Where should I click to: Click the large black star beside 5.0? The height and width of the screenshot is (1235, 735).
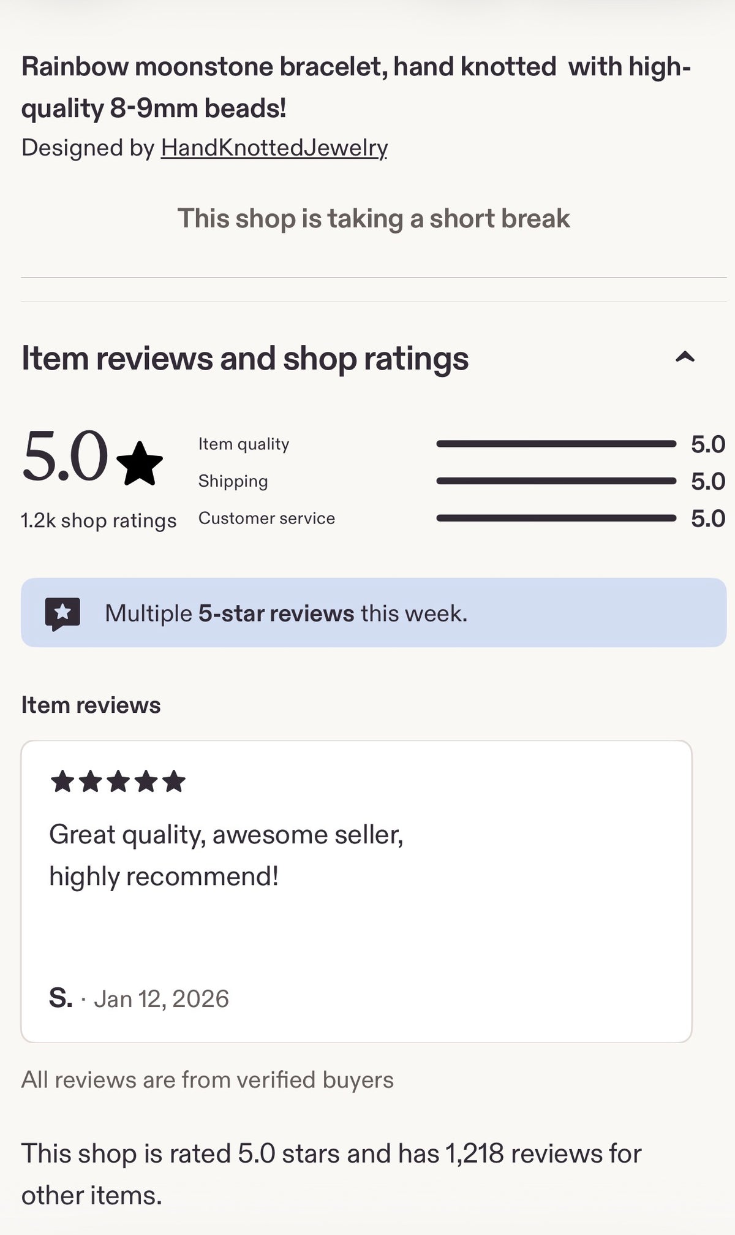[x=140, y=463]
